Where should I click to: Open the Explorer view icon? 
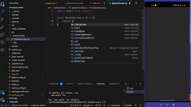pyautogui.click(x=2, y=4)
